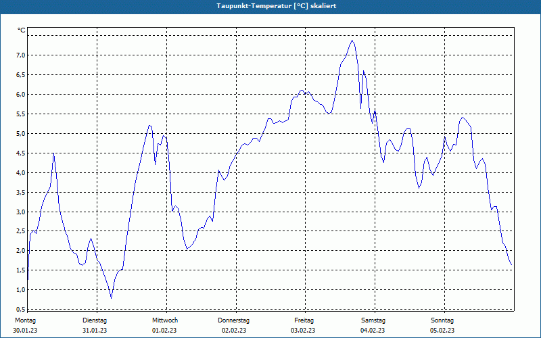The image size is (541, 338).
Task: Click the date '31.01.23'
Action: point(95,331)
